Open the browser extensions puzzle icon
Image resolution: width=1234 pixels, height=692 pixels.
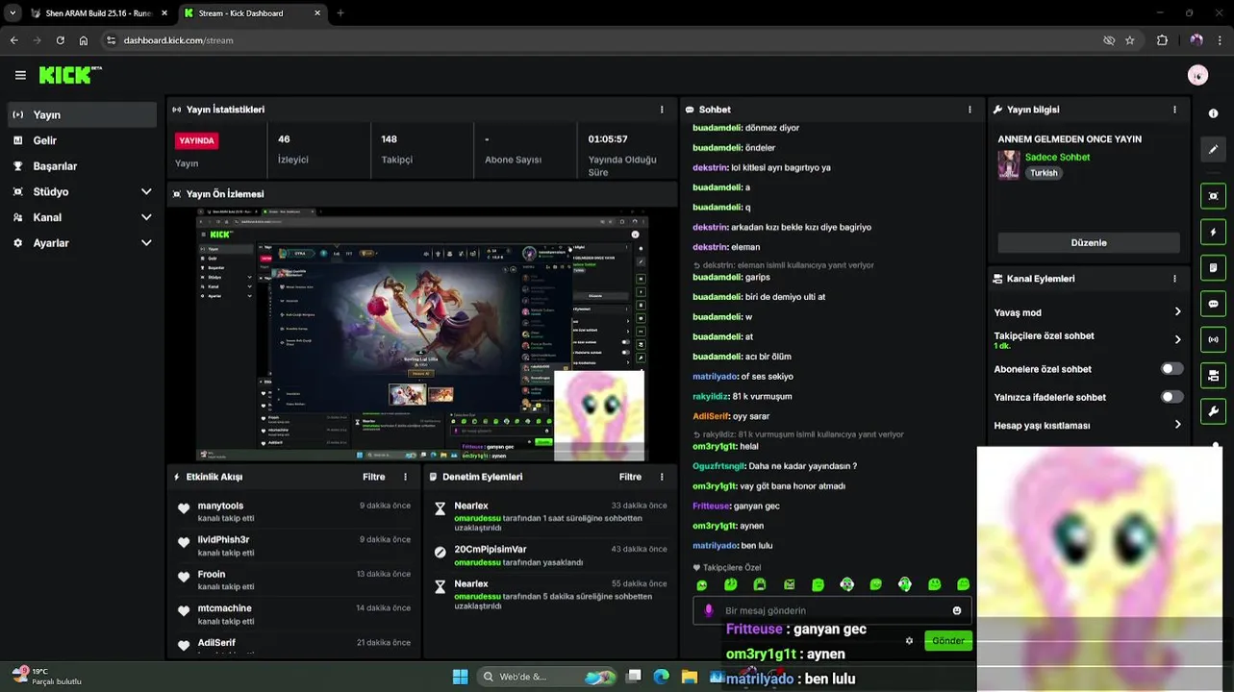click(1162, 40)
